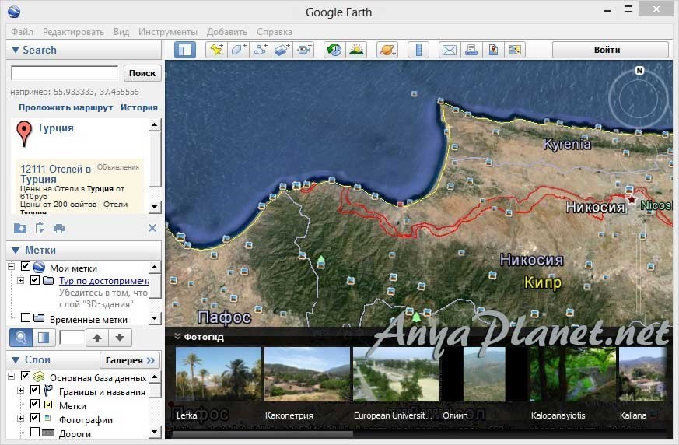Uncheck Основная база данных layer
Image resolution: width=679 pixels, height=445 pixels.
tap(26, 376)
